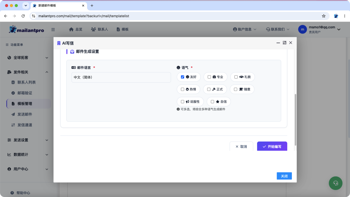Click the 发送设置 sliders icon
Viewport: 350px width, 197px height.
coord(9,140)
